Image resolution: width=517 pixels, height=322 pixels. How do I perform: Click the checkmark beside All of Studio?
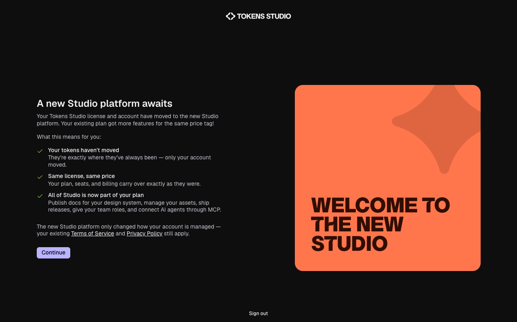tap(40, 196)
